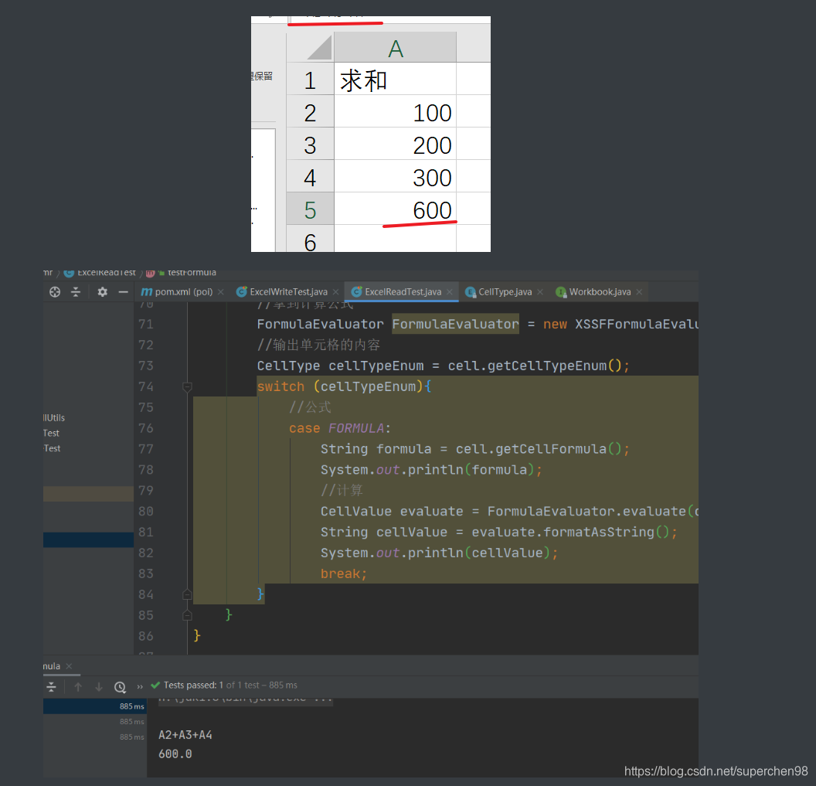Click the console output line 600.0
The height and width of the screenshot is (786, 816).
[x=175, y=754]
